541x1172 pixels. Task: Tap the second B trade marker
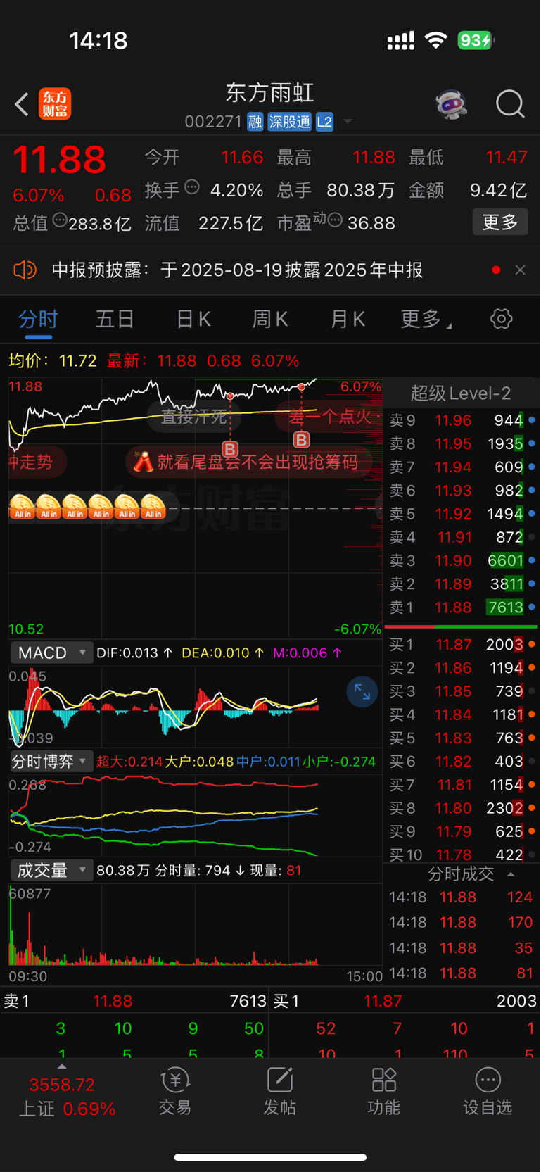coord(301,440)
